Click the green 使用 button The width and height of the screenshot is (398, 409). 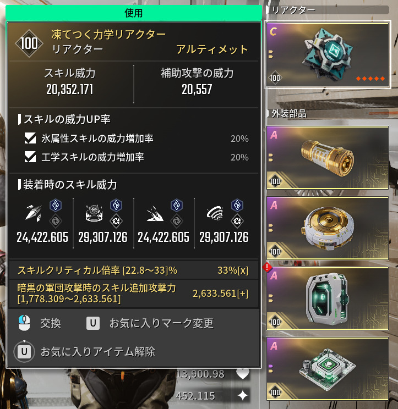point(134,13)
